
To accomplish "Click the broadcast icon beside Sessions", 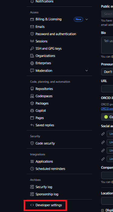I will click(32, 41).
